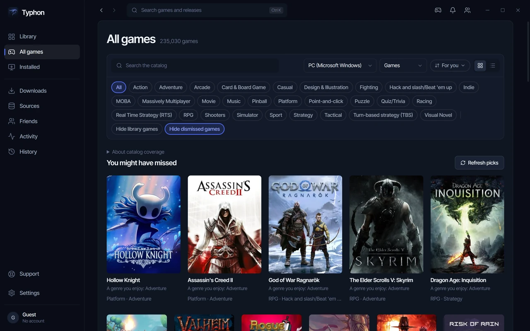Screen dimensions: 530x331
Task: Toggle Hide library games filter
Action: coord(137,129)
